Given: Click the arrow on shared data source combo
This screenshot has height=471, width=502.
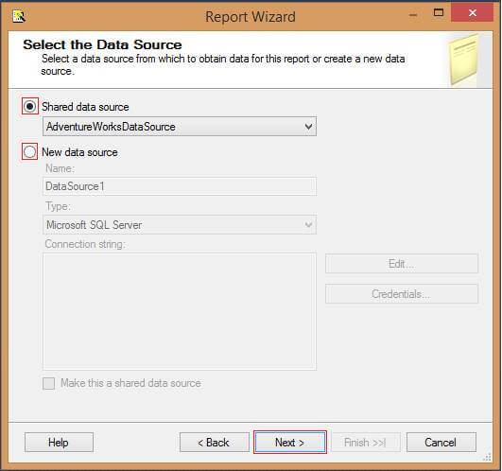Looking at the screenshot, I should (308, 127).
